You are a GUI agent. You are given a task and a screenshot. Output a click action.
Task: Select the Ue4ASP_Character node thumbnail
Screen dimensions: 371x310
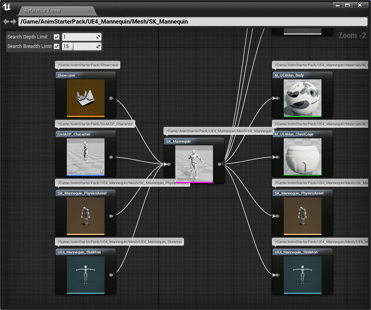pos(86,157)
